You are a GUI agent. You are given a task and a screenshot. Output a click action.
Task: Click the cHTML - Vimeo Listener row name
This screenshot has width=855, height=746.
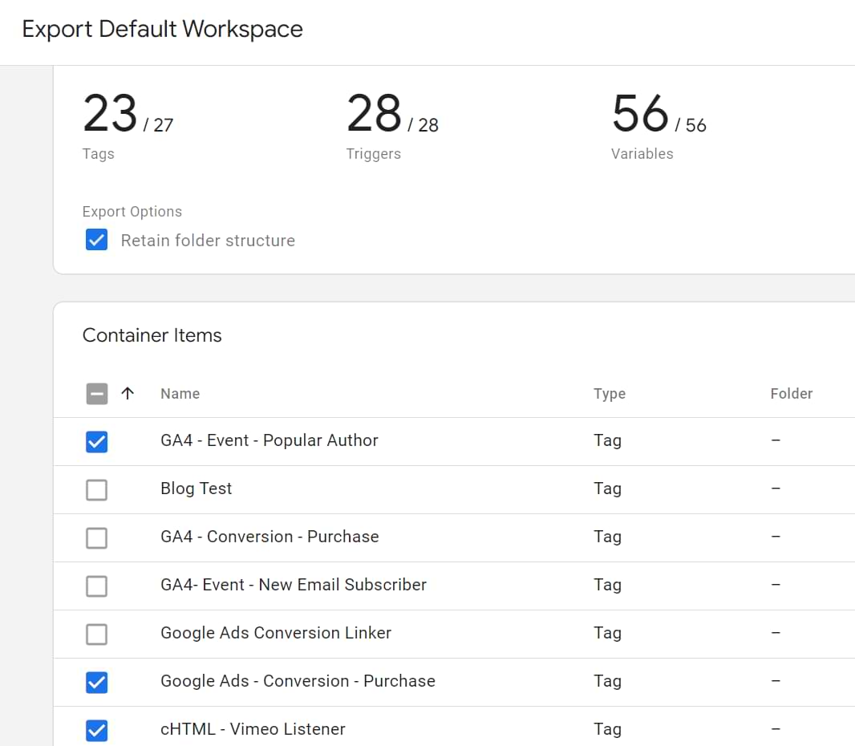253,729
